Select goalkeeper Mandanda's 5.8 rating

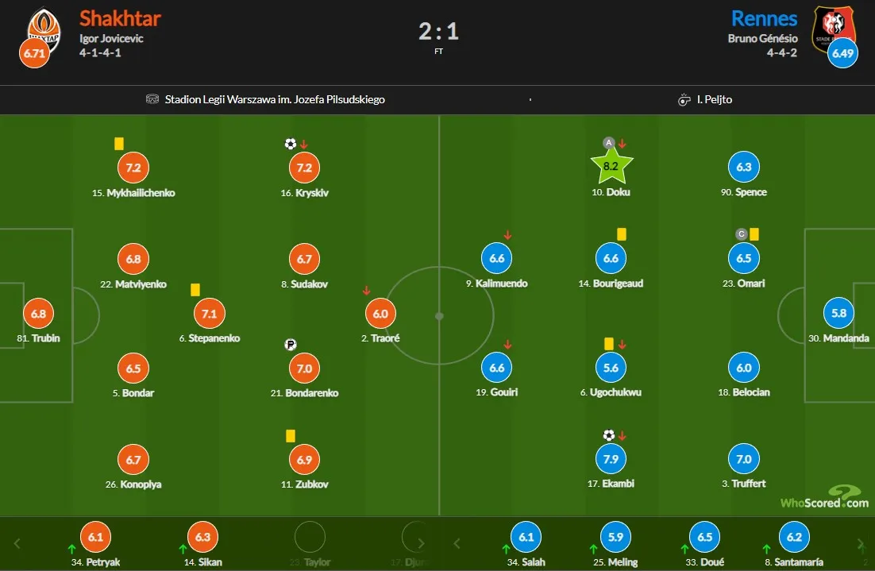tap(839, 313)
